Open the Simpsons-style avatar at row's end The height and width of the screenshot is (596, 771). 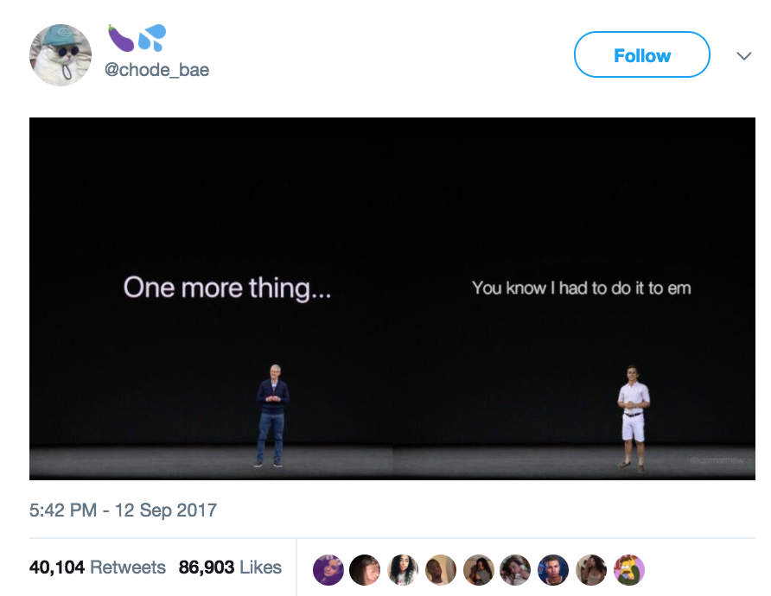628,569
